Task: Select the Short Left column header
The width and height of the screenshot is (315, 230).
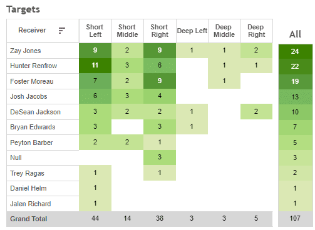Action: [x=95, y=31]
